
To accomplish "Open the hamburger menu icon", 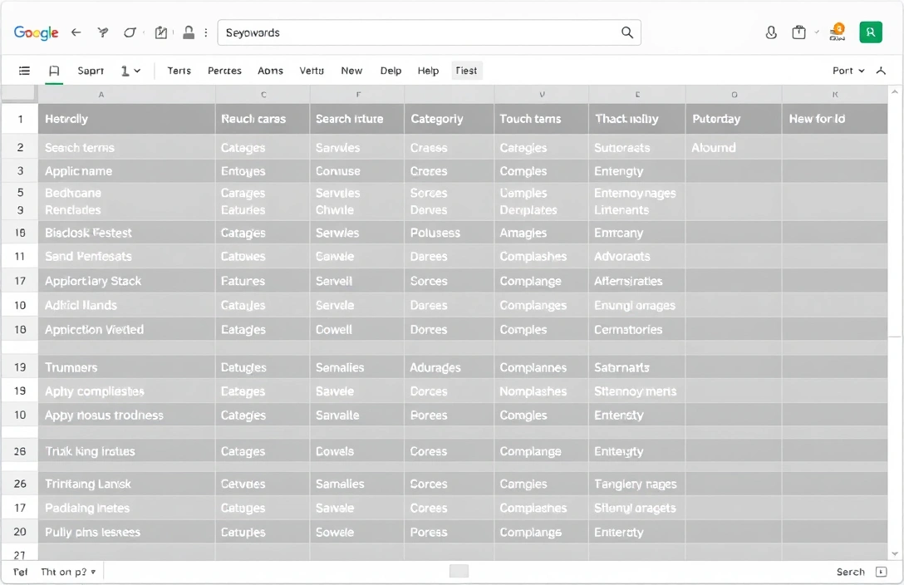I will pyautogui.click(x=24, y=71).
